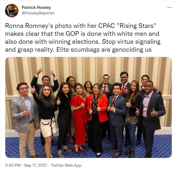Open the attached group photo
The width and height of the screenshot is (177, 172).
click(x=88, y=107)
